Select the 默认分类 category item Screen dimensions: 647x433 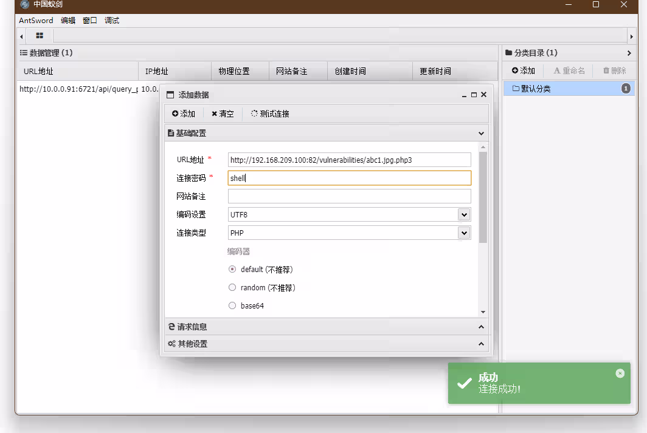coord(535,89)
